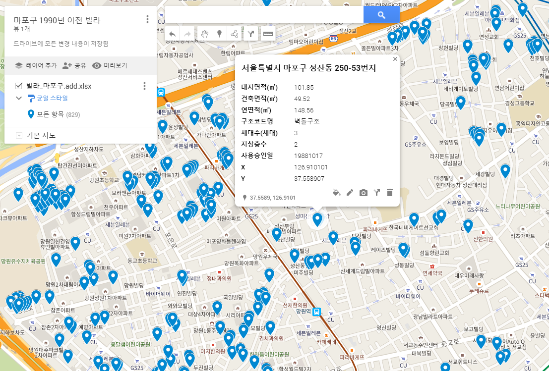Screen dimensions: 549x371
Task: Click the paint bucket style icon on info card
Action: (x=336, y=192)
